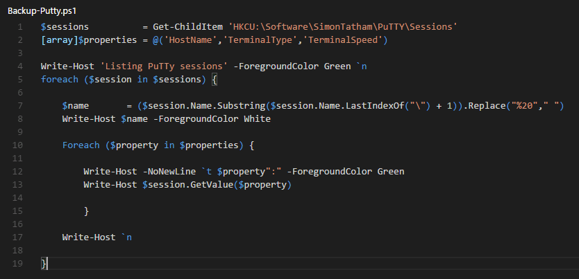
Task: Click the $name variable on line 7
Action: [76, 106]
